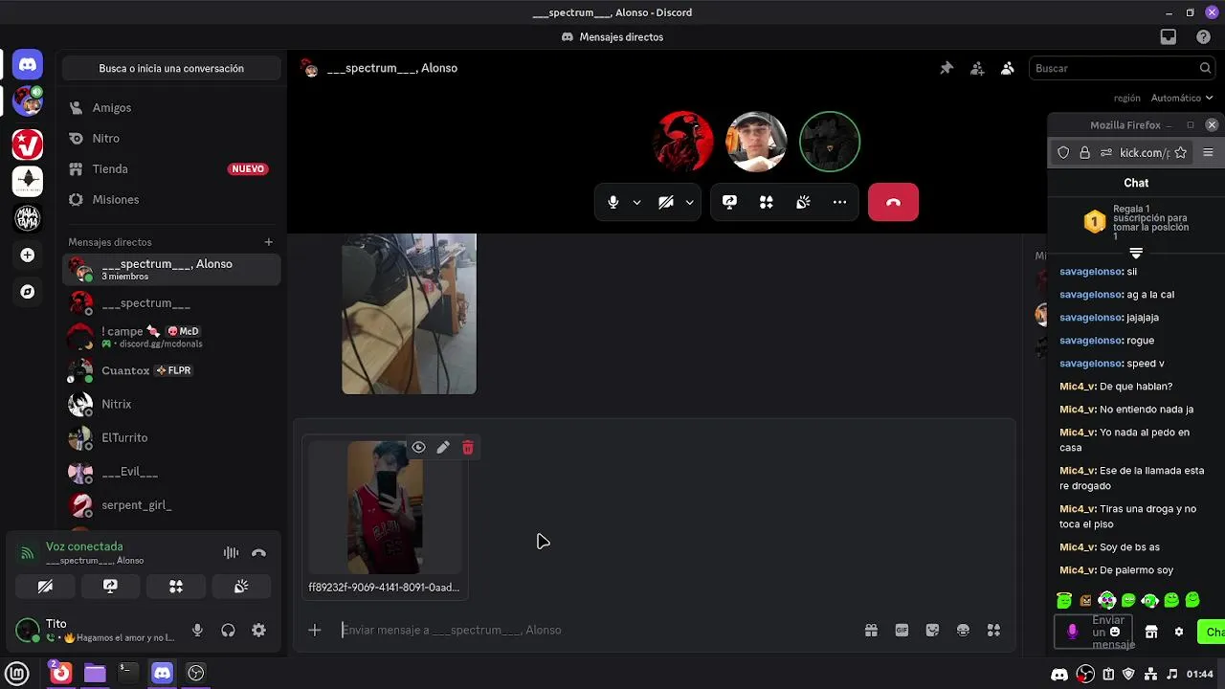Deafen with headphones icon in user panel
This screenshot has height=689, width=1225.
pos(228,630)
